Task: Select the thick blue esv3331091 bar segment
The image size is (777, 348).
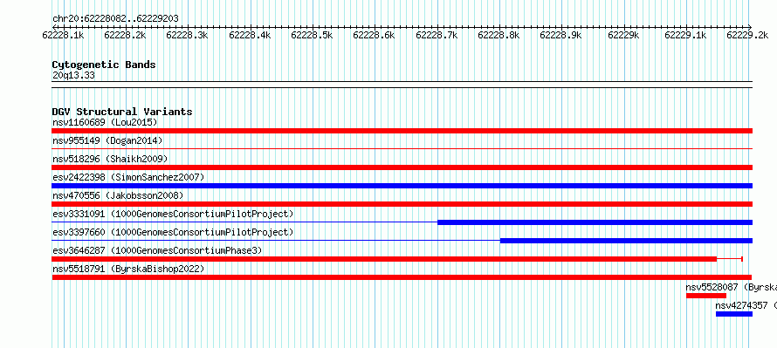Action: click(x=595, y=222)
